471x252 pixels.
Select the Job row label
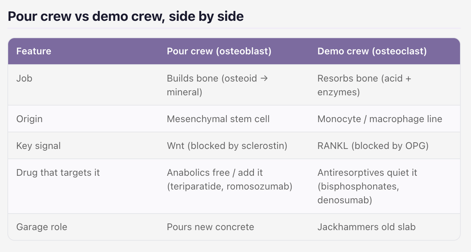(x=24, y=78)
